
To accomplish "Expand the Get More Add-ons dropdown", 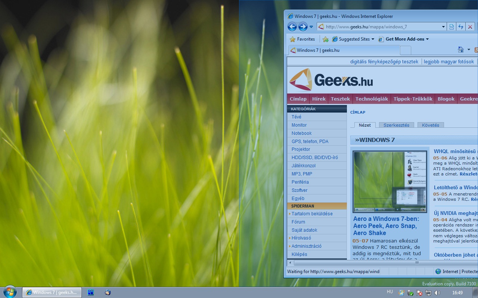I will [x=404, y=39].
